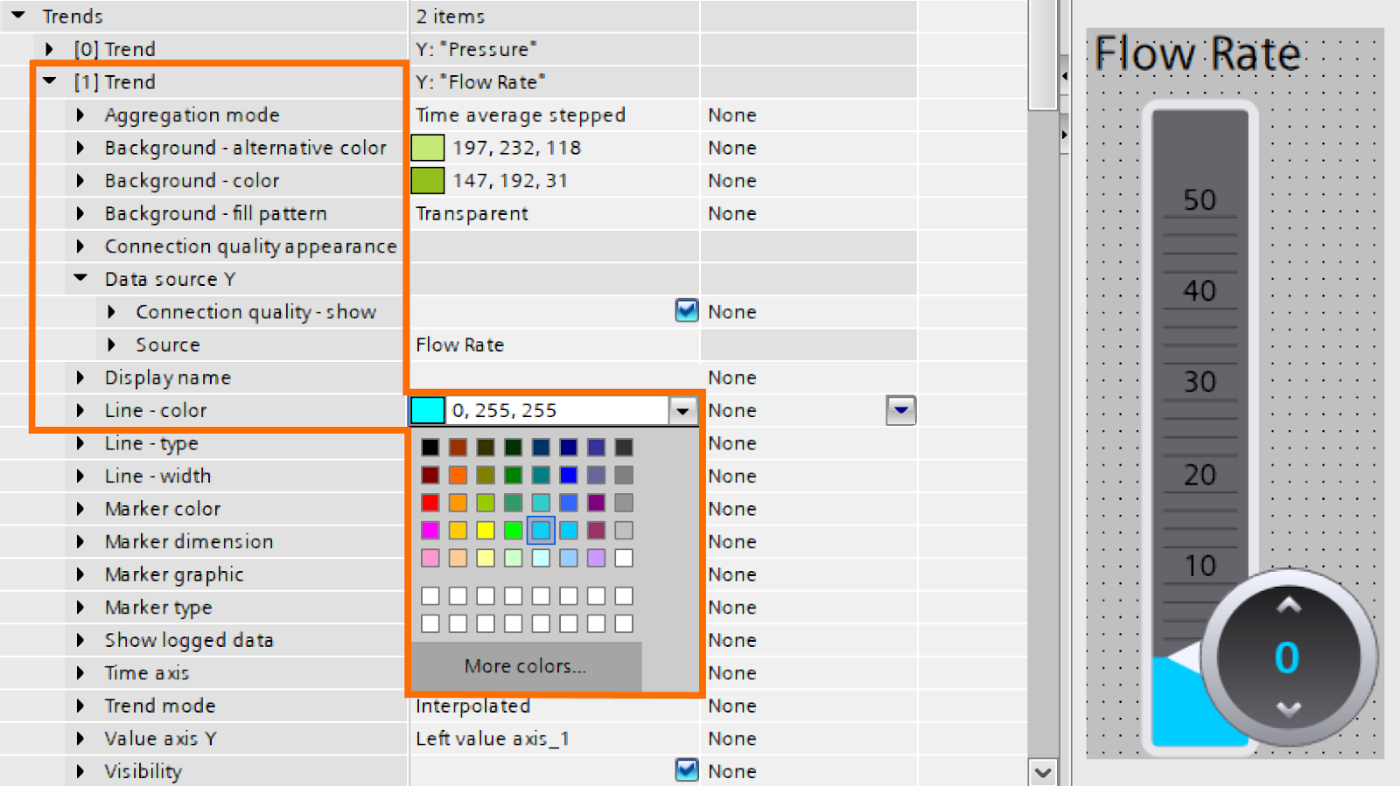The width and height of the screenshot is (1400, 786).
Task: Expand Connection quality - show property
Action: pos(111,311)
